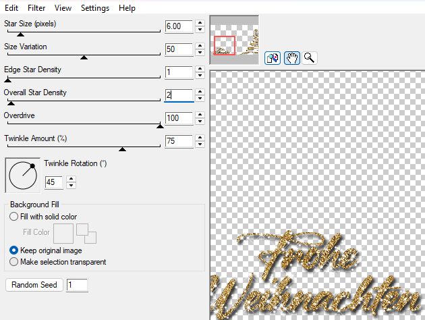The height and width of the screenshot is (320, 425).
Task: Decrease Size Variation with down arrow
Action: pos(200,53)
